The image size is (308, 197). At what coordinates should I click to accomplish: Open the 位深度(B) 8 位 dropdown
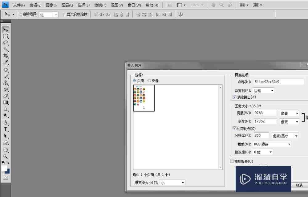pos(263,152)
